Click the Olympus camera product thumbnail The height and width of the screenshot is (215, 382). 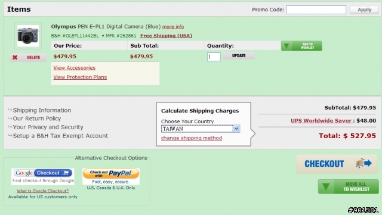click(x=28, y=36)
